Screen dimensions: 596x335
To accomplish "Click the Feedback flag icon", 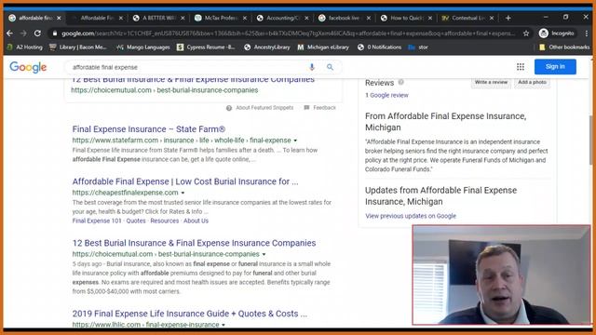I will pos(306,108).
